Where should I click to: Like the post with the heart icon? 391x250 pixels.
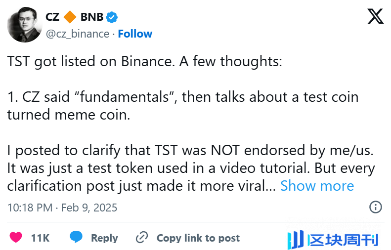click(x=16, y=238)
